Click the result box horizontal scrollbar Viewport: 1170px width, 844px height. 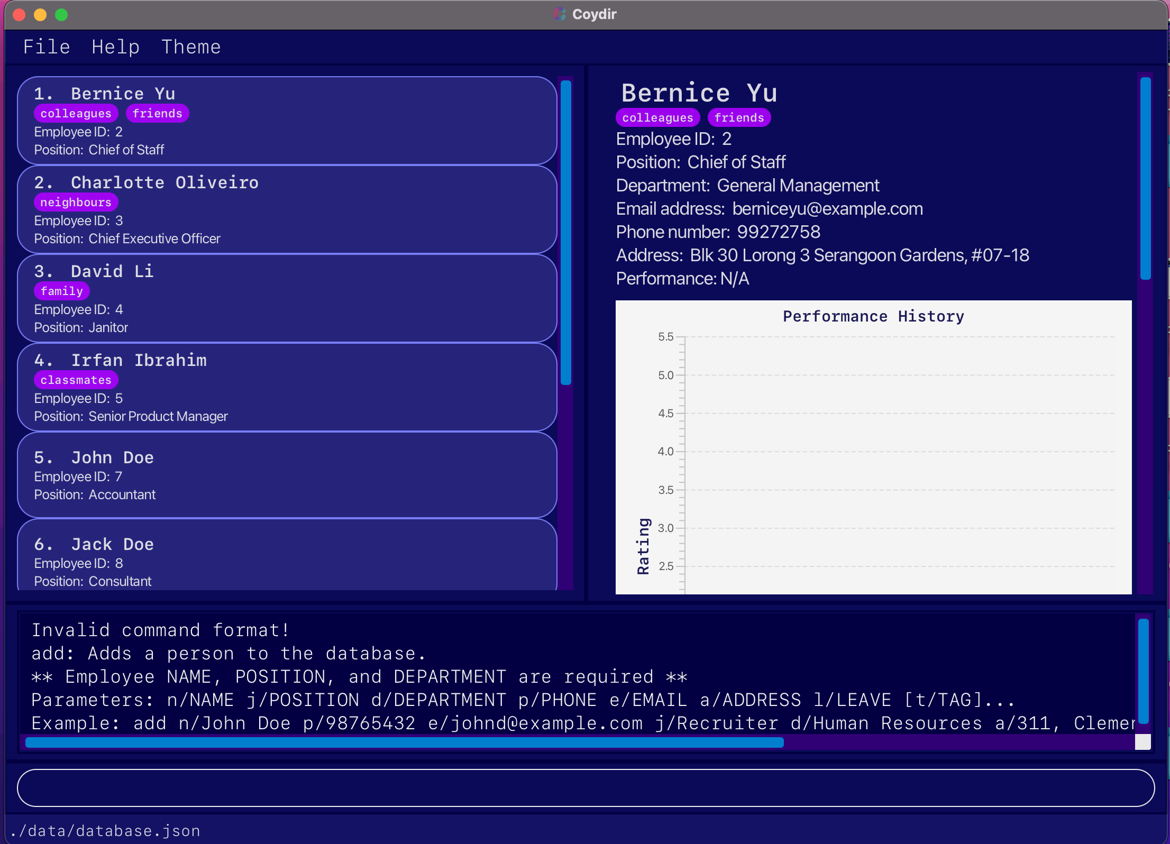(404, 742)
